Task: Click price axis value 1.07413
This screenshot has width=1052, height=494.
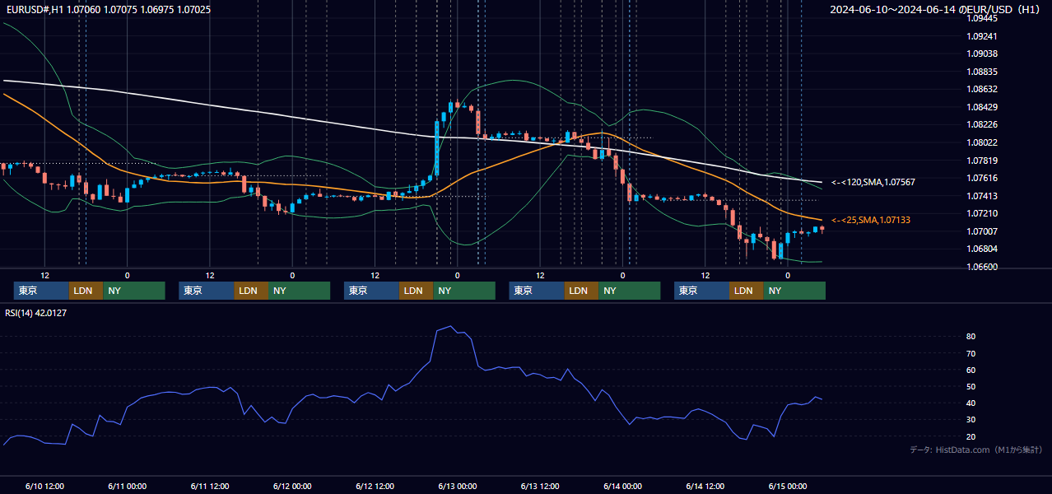Action: 983,196
